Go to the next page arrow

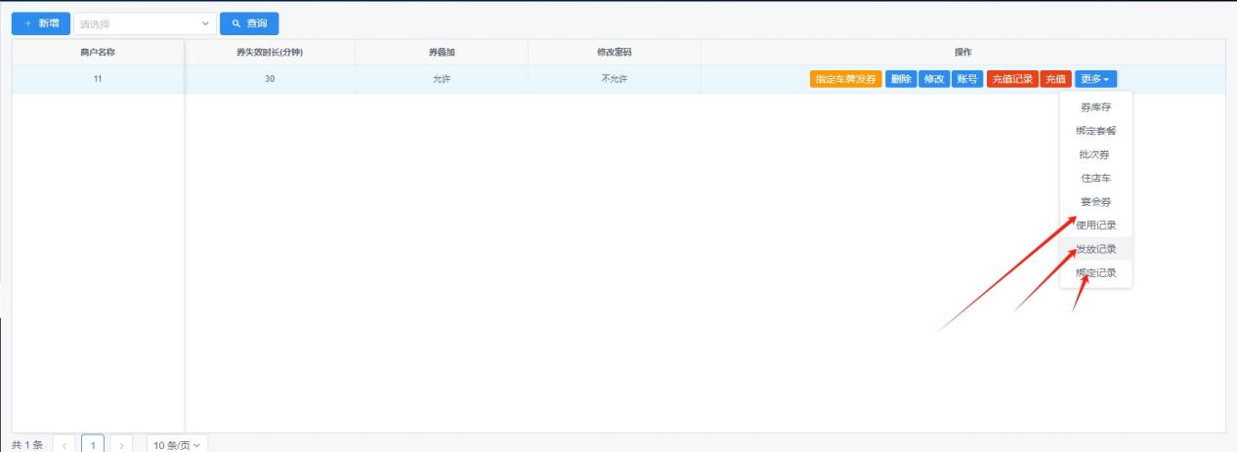(122, 445)
